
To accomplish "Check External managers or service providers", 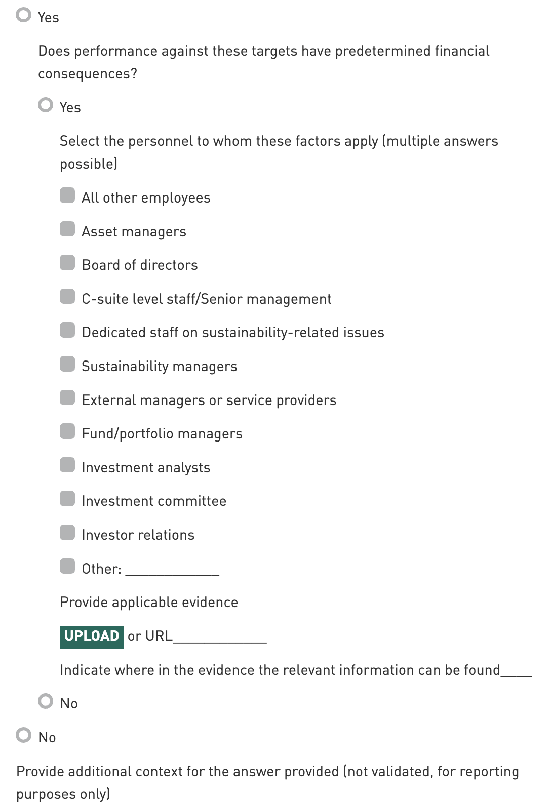I will 67,398.
